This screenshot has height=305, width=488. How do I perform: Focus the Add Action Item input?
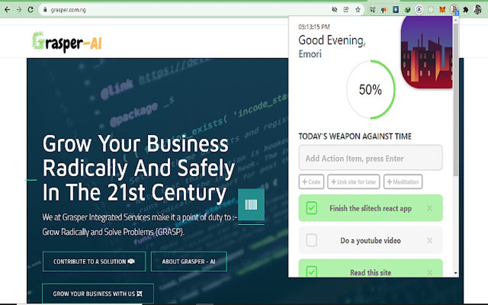[370, 158]
